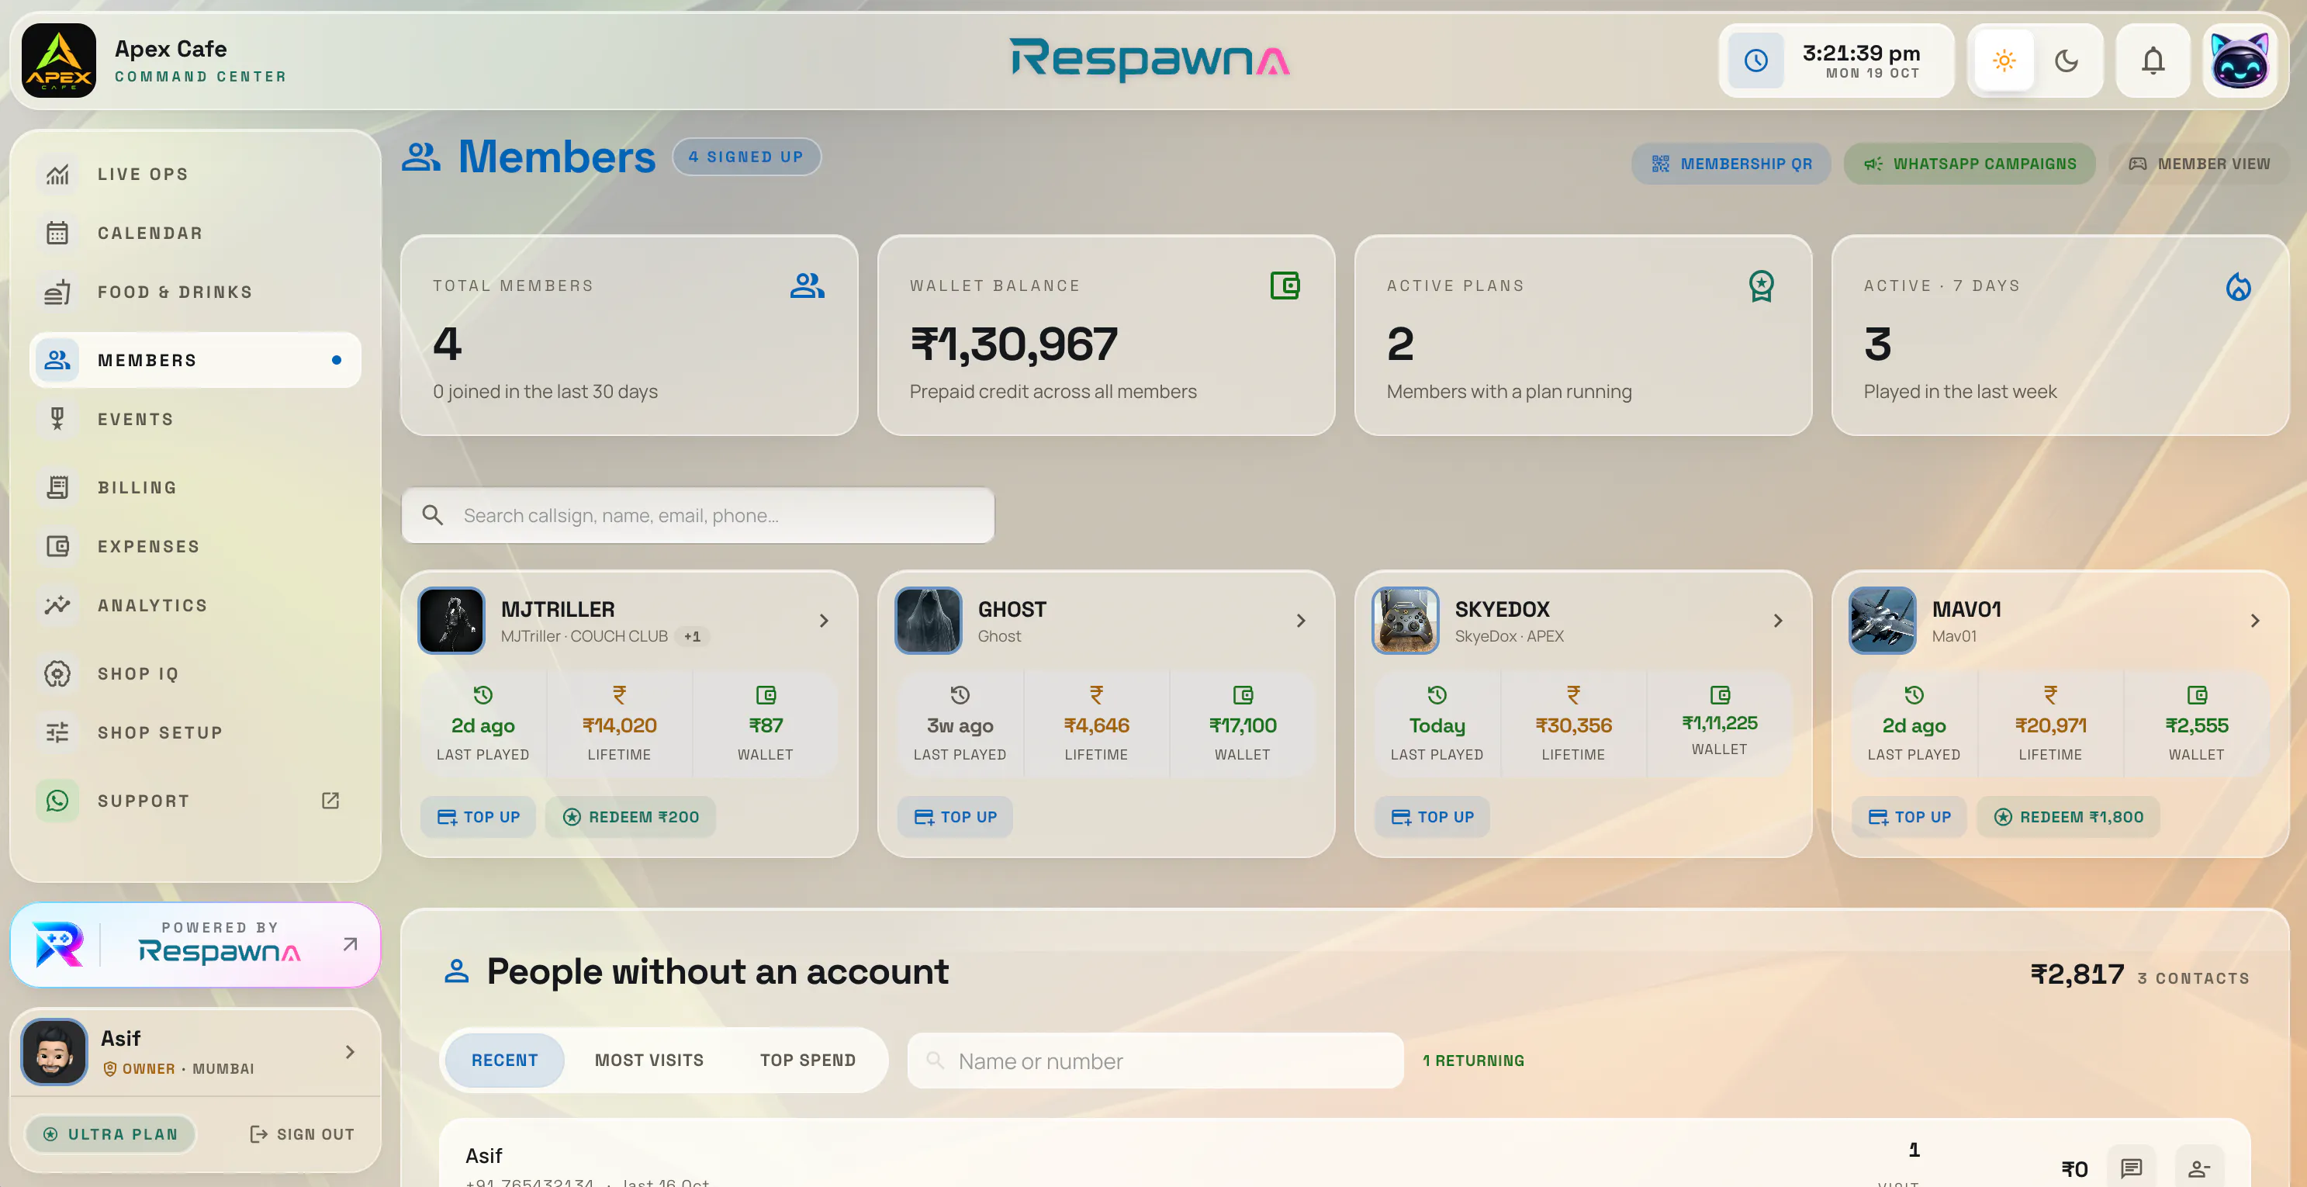This screenshot has height=1187, width=2307.
Task: Open WhatsApp Campaigns
Action: 1969,164
